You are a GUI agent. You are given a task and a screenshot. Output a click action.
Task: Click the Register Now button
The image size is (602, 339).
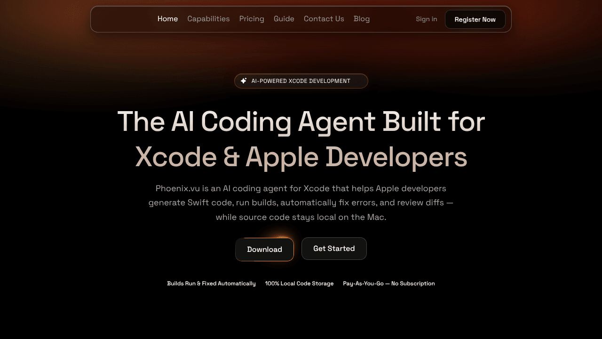(x=475, y=19)
